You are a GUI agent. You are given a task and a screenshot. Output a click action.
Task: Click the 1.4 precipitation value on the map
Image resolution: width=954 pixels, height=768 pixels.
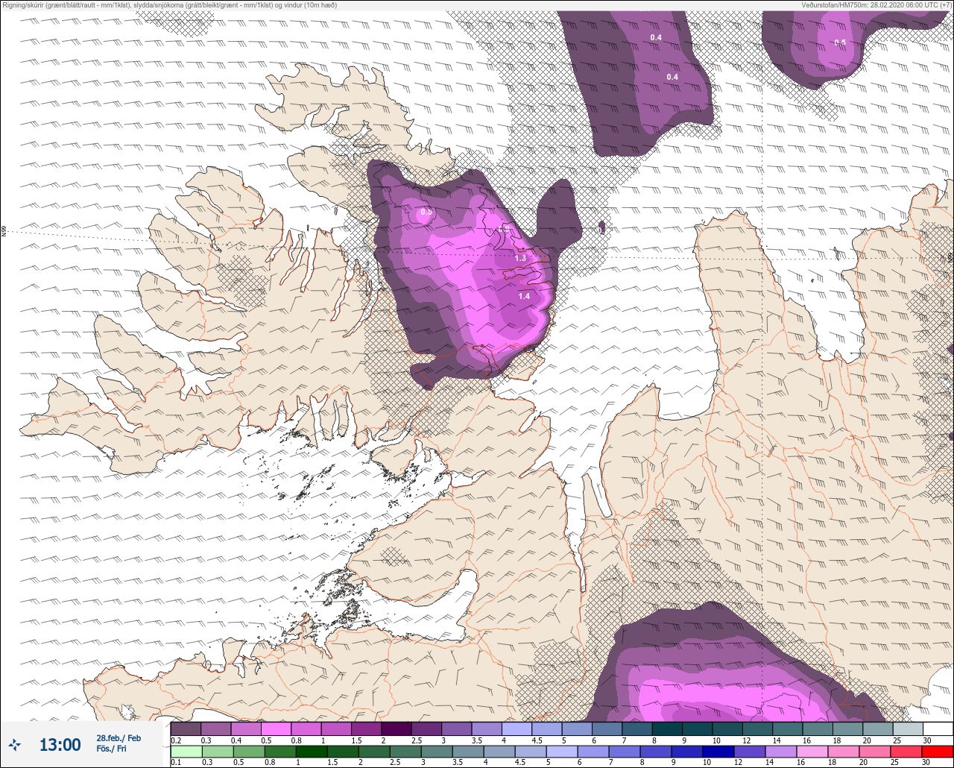[524, 296]
